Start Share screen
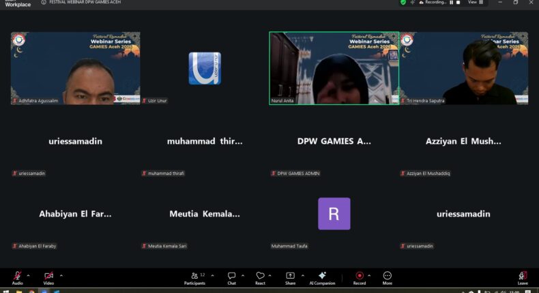The width and height of the screenshot is (539, 293). (x=290, y=278)
